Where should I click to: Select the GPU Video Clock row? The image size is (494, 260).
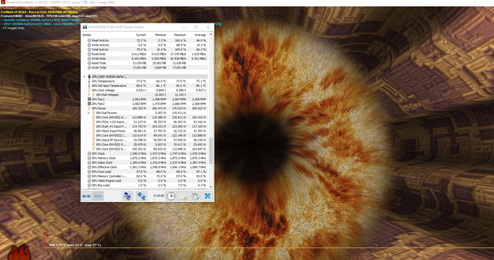[145, 163]
